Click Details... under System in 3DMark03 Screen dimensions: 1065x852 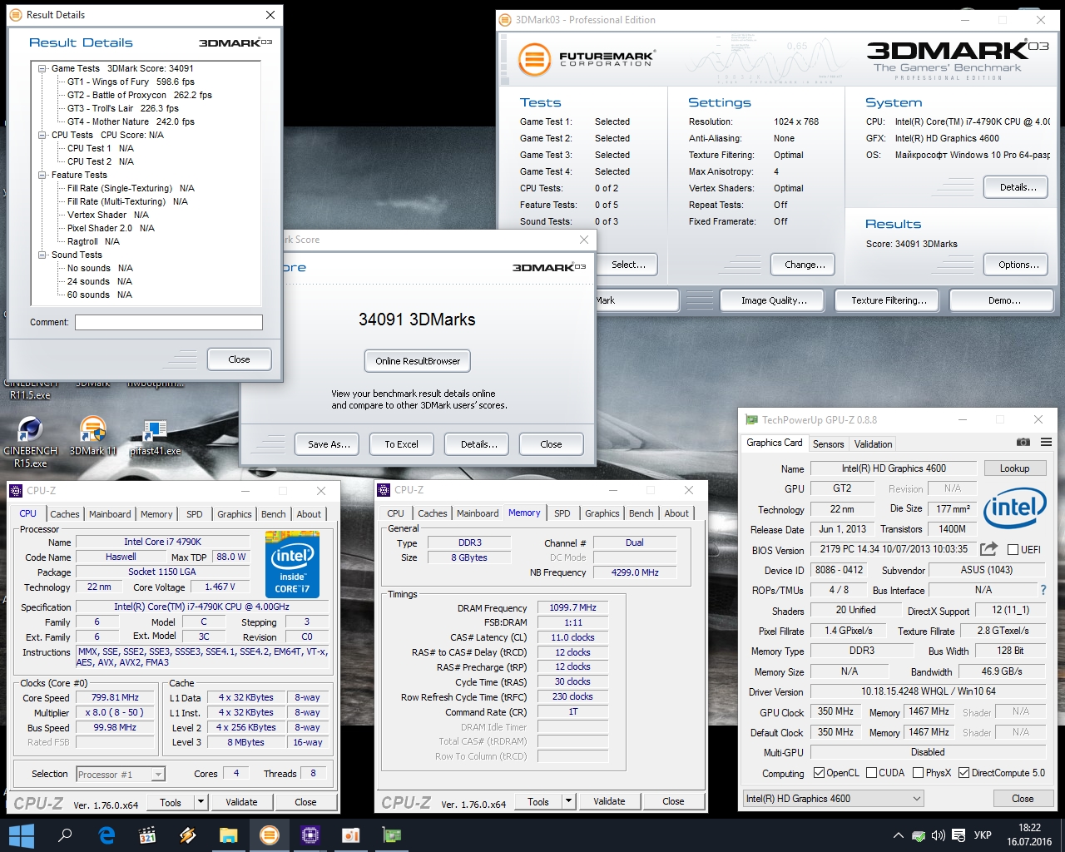[x=1018, y=187]
